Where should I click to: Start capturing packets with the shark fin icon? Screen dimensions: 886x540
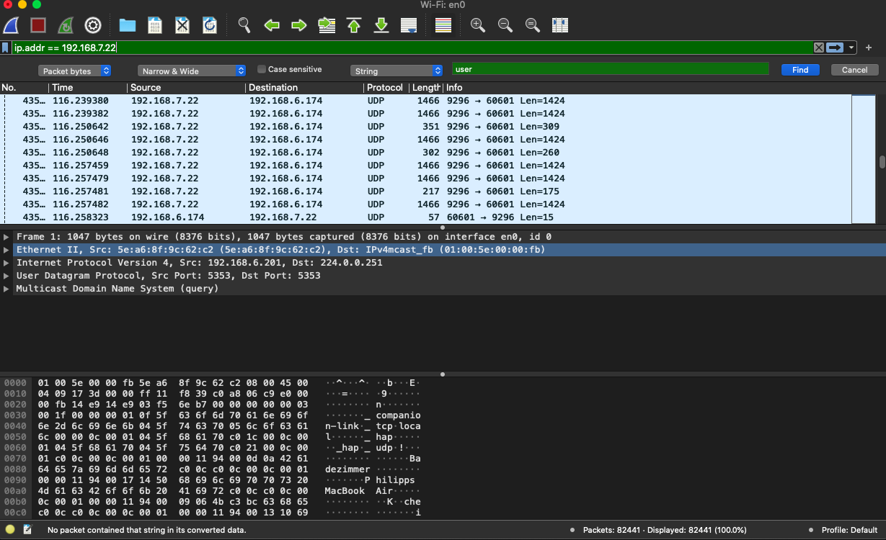tap(11, 25)
